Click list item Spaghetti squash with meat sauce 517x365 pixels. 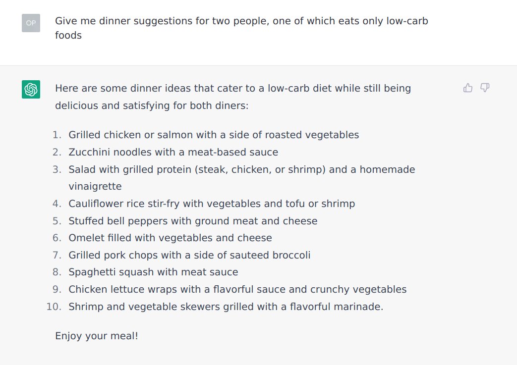pos(153,272)
